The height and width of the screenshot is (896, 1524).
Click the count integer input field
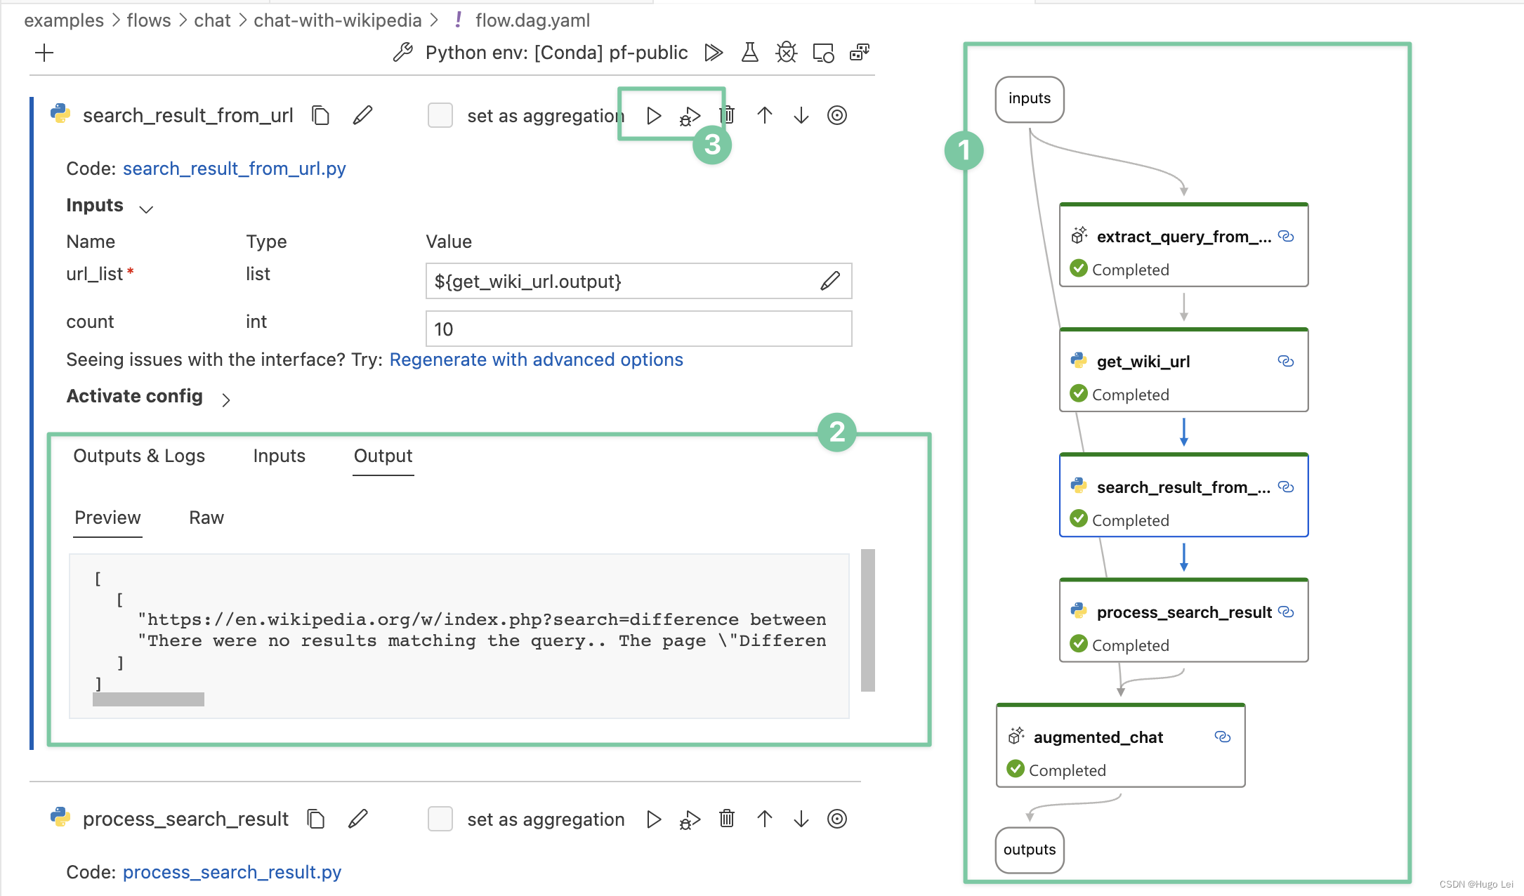tap(638, 327)
